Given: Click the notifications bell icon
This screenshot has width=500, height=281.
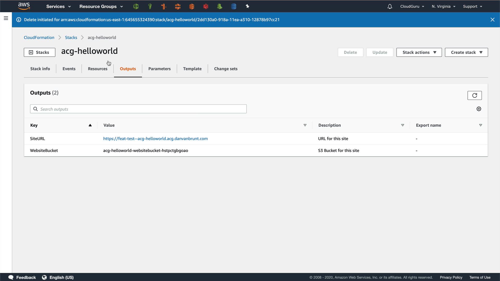Looking at the screenshot, I should point(390,7).
